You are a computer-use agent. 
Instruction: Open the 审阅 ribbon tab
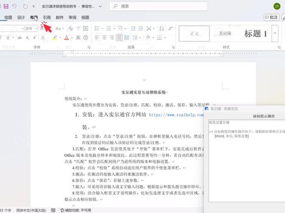pyautogui.click(x=72, y=17)
